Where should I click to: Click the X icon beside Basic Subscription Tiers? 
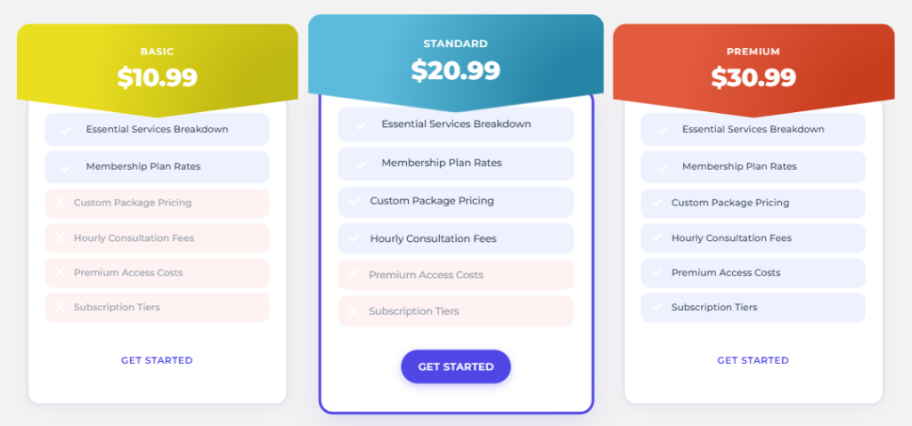point(60,307)
